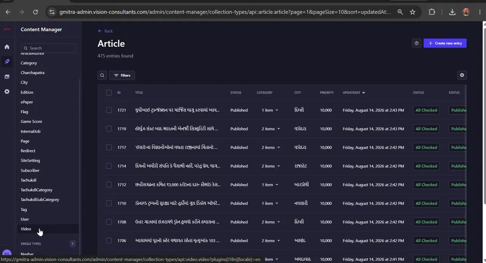Screen dimensions: 486x263
Task: Open the Video collection type
Action: pyautogui.click(x=26, y=229)
